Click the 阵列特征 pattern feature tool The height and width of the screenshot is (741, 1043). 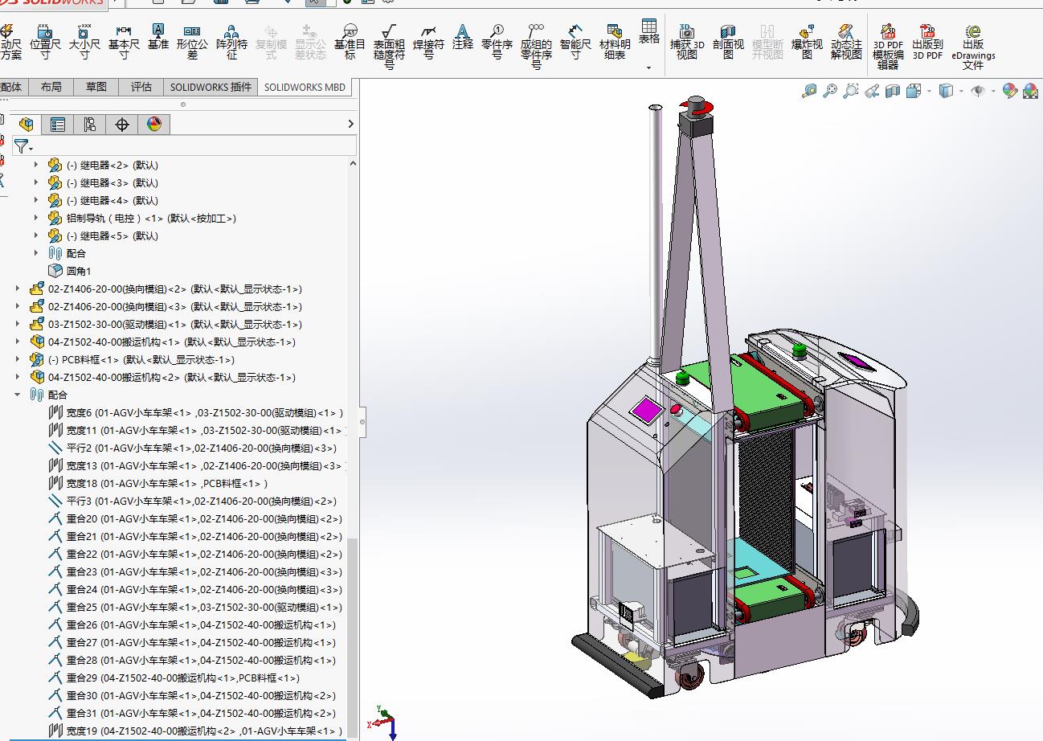tap(231, 42)
